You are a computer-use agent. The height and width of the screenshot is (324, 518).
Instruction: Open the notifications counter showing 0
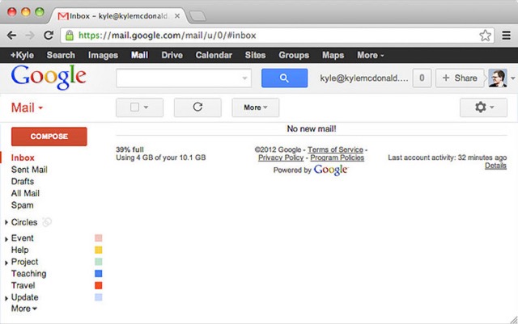(x=422, y=78)
